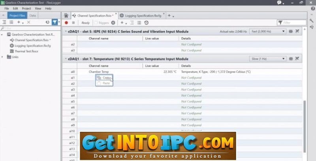Open the Help menu
Screen dimensions: 316x161
48,8
